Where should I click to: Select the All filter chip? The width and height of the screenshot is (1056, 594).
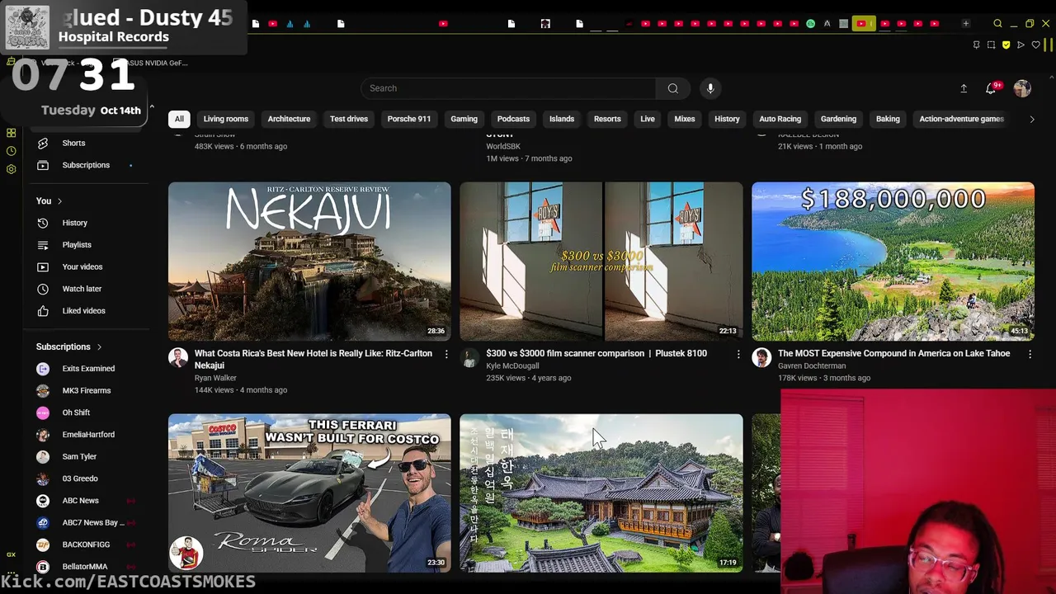coord(179,119)
